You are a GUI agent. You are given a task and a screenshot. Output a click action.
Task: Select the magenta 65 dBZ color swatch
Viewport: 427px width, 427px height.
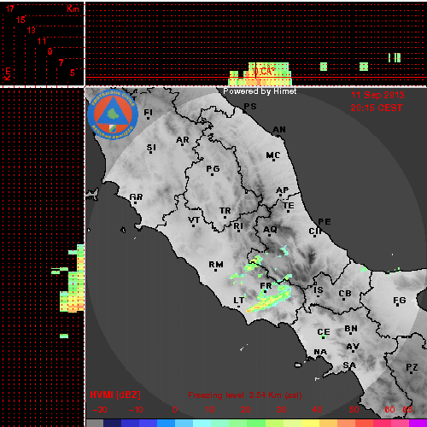418,423
